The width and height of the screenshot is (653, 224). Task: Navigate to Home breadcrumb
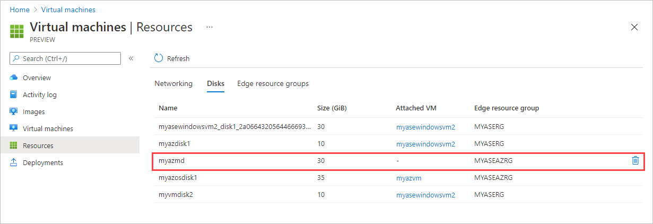[20, 10]
